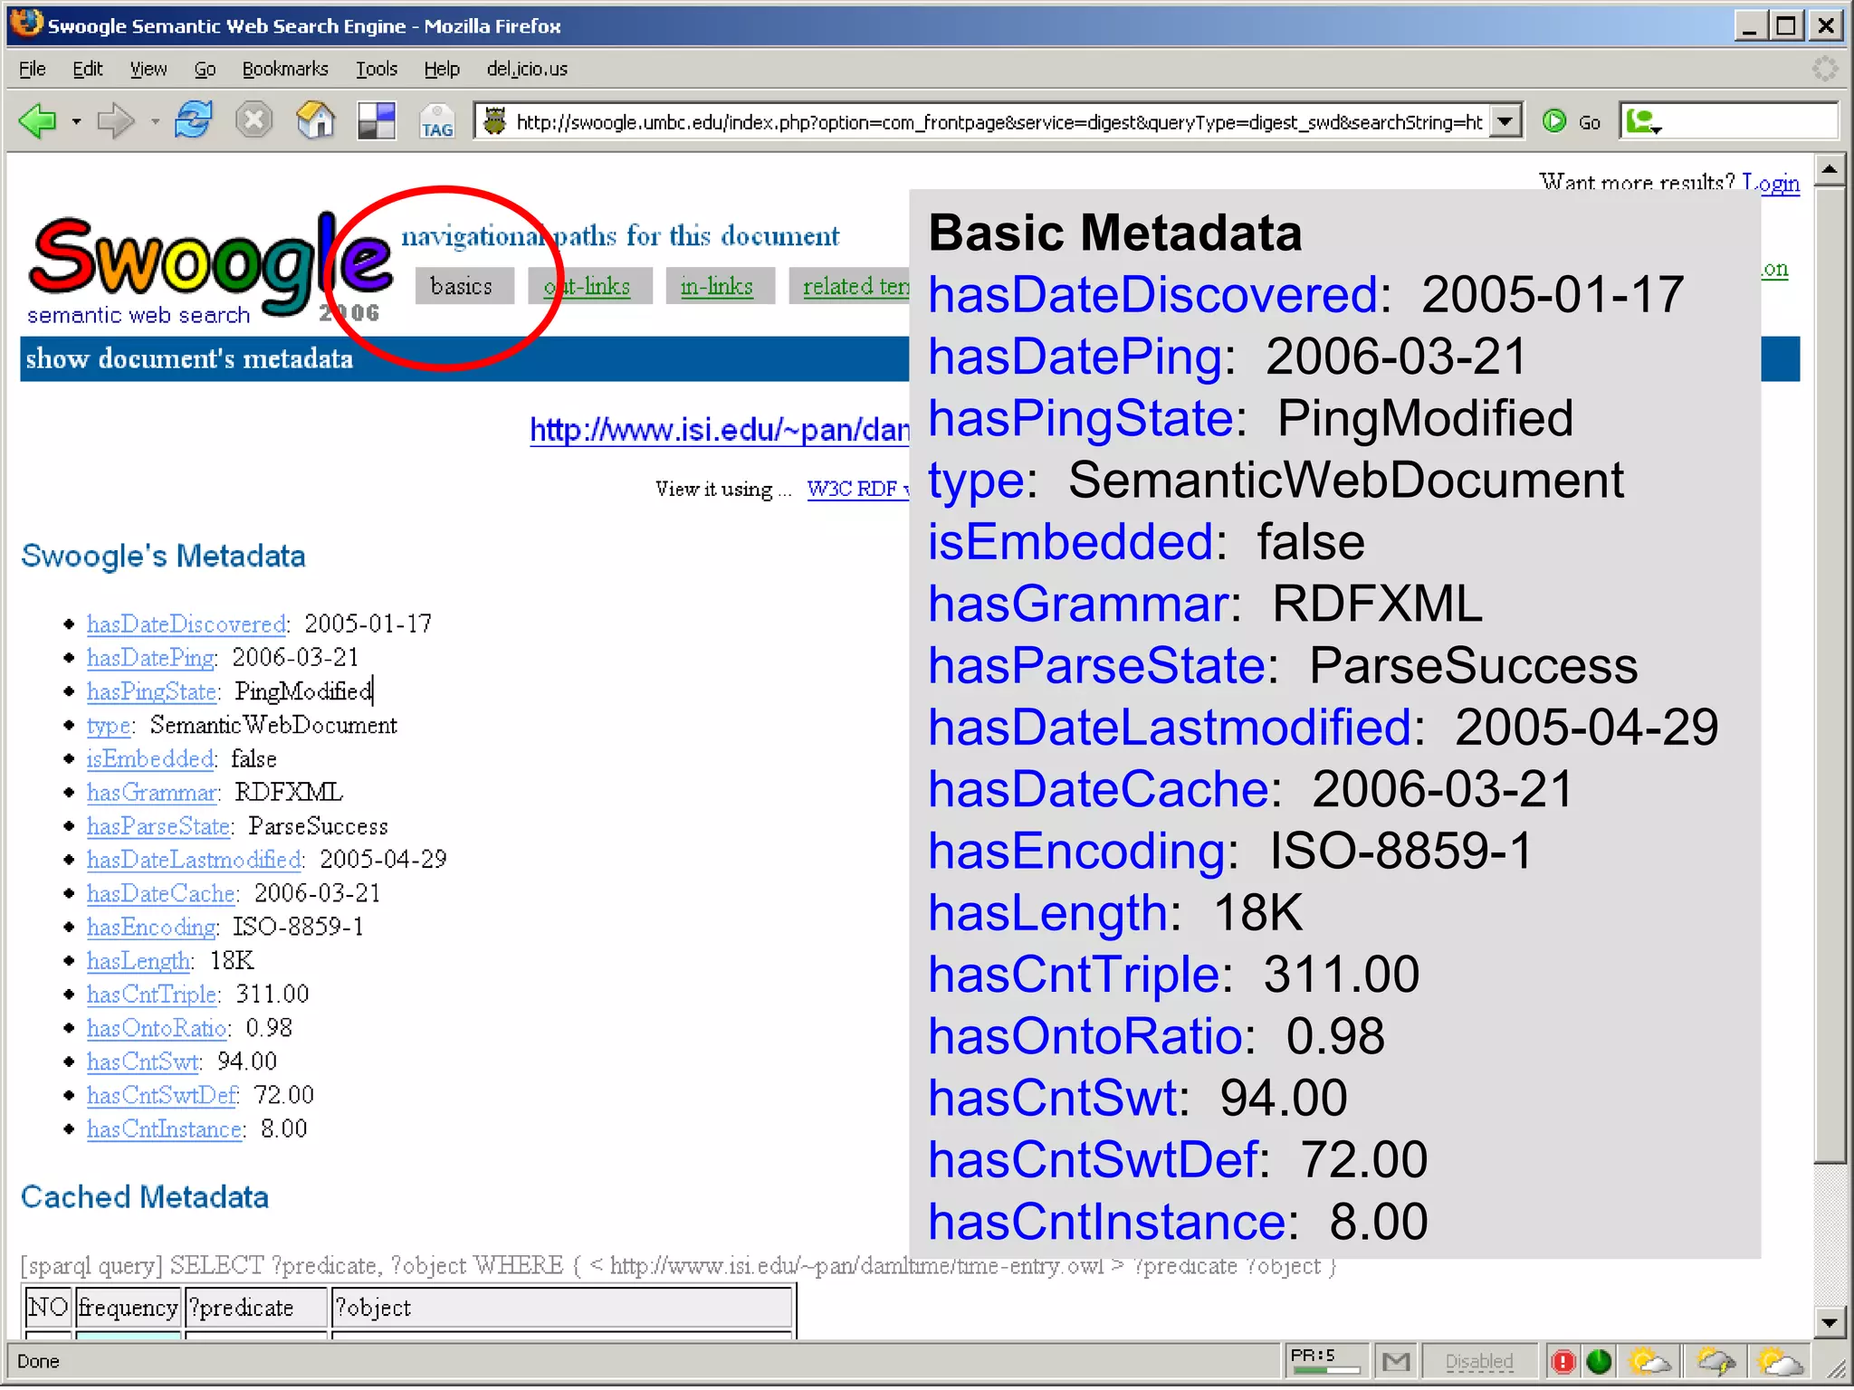Click the thunderstorm weather status icon
The height and width of the screenshot is (1390, 1854).
pos(1715,1360)
